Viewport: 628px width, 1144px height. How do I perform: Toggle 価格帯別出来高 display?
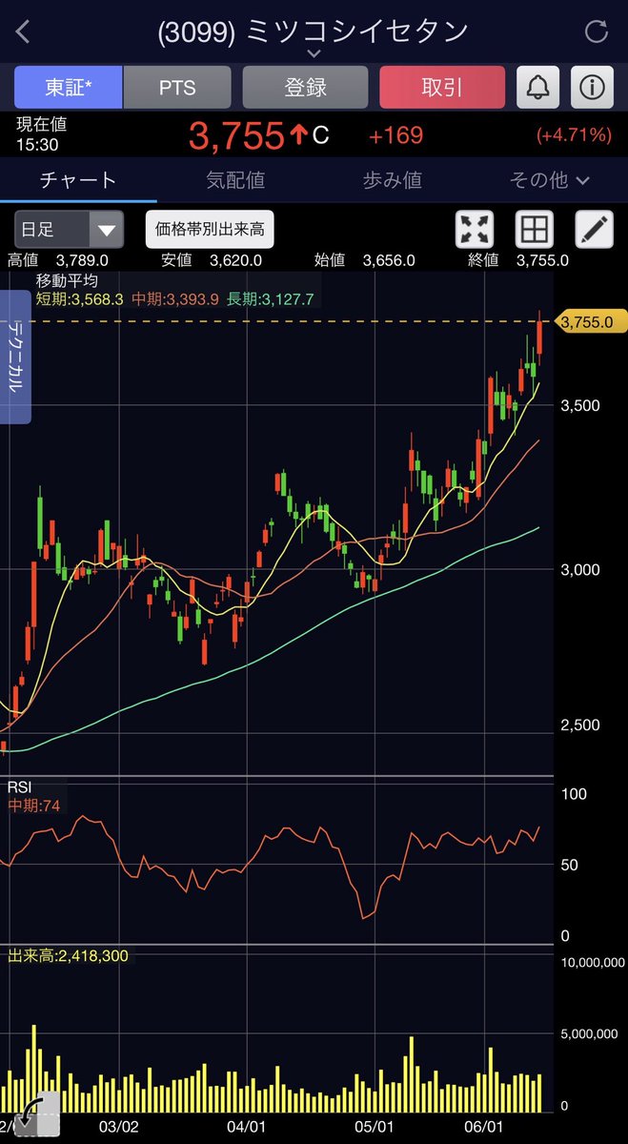coord(210,230)
